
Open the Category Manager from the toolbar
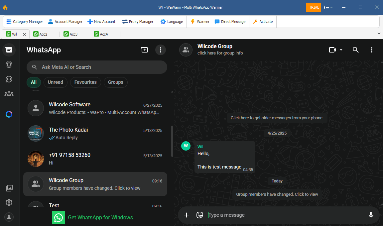coord(24,21)
